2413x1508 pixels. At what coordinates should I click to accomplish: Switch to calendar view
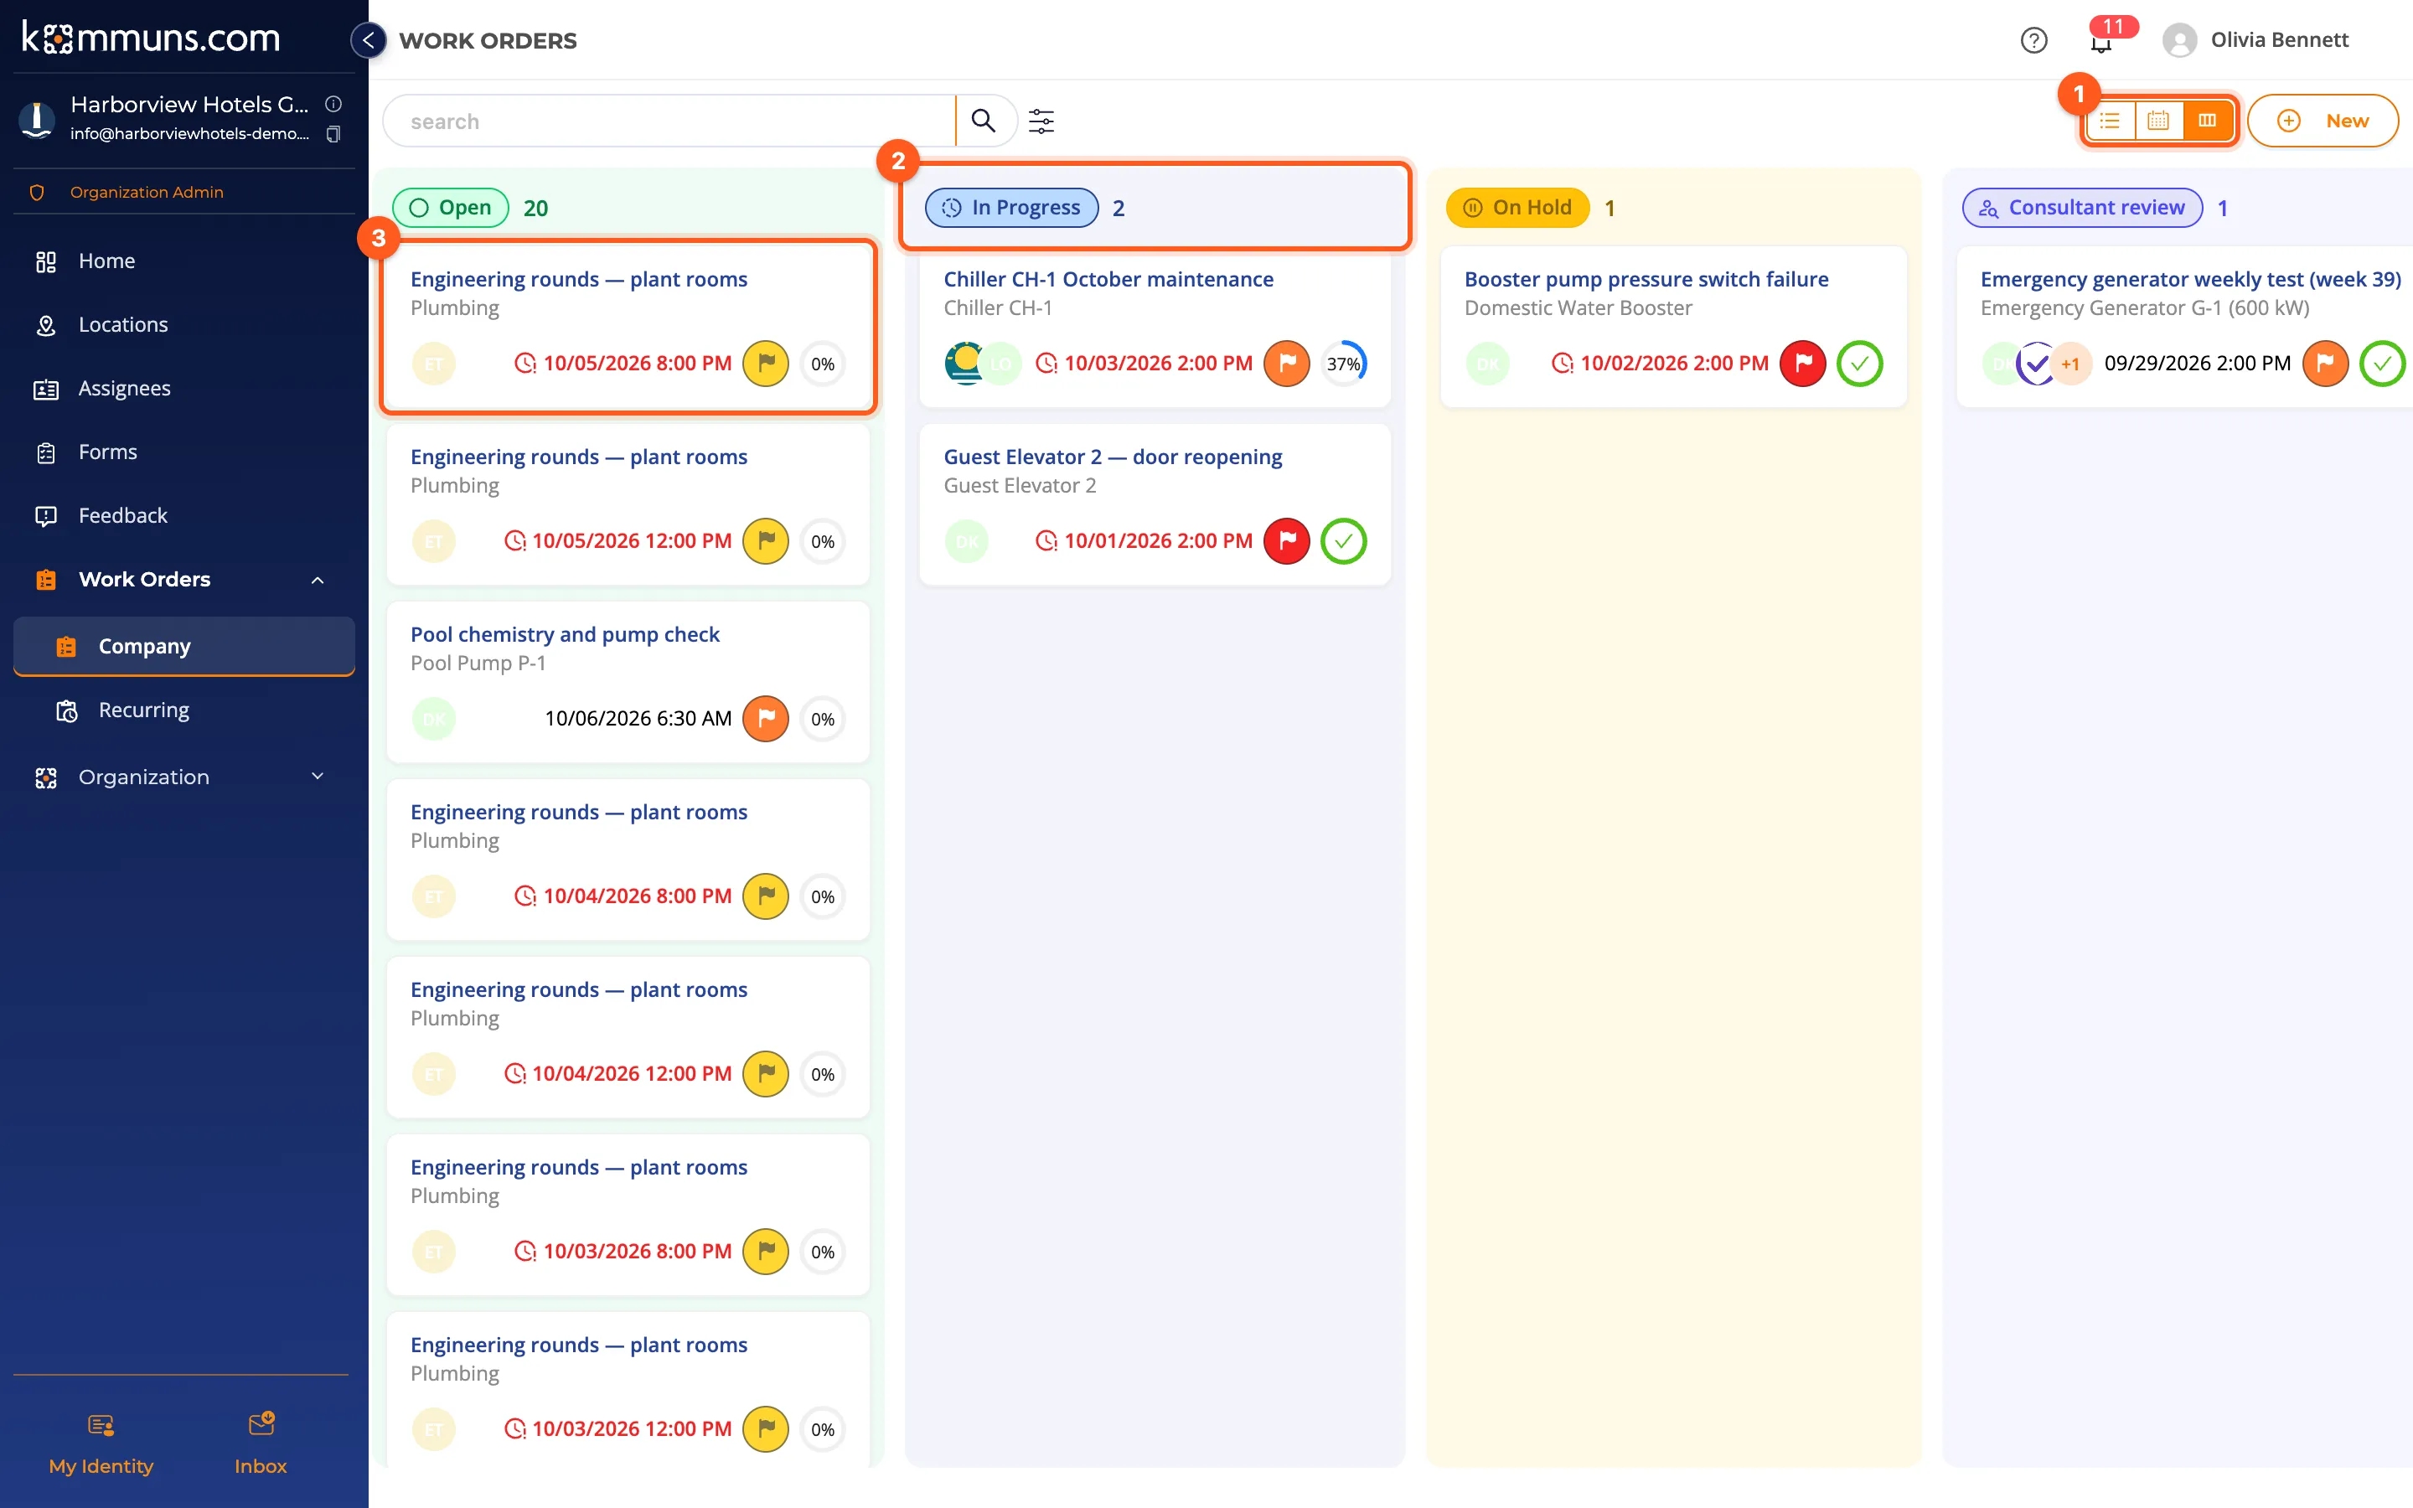pos(2157,121)
